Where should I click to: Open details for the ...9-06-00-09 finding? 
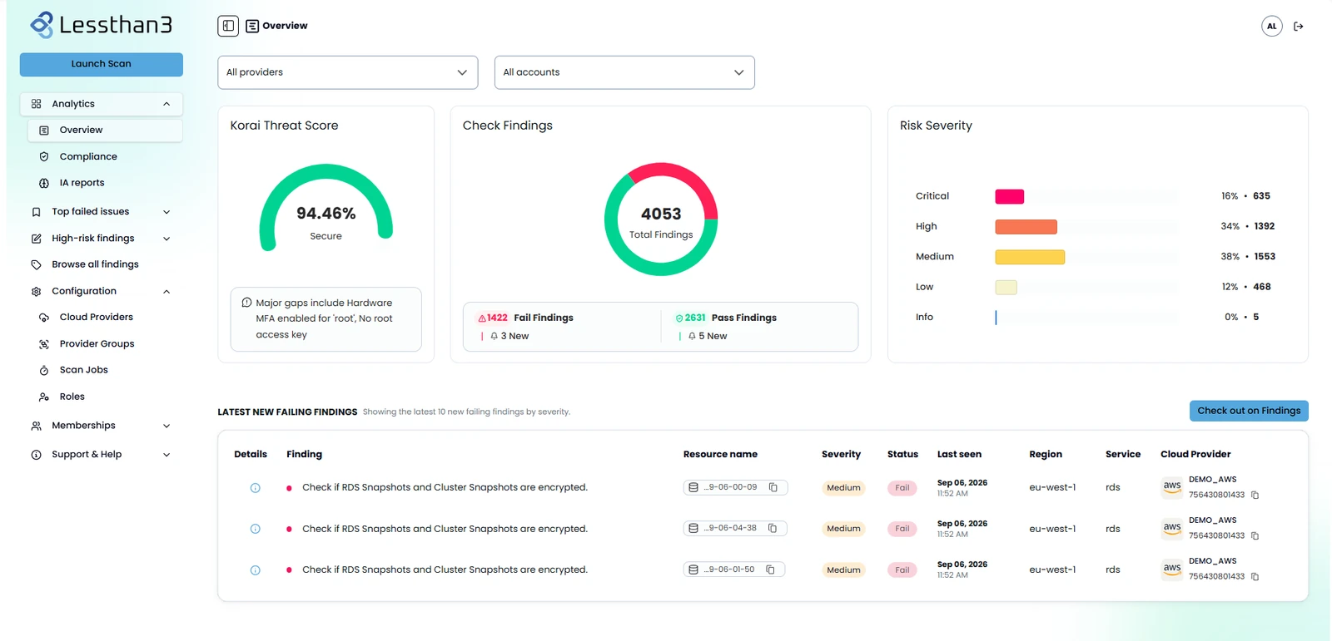256,488
